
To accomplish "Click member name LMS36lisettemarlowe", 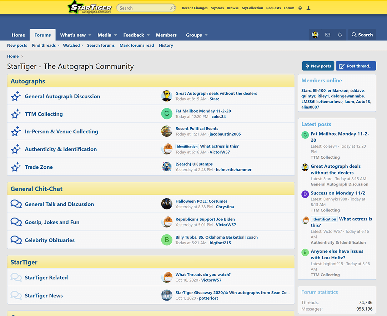I will click(322, 102).
